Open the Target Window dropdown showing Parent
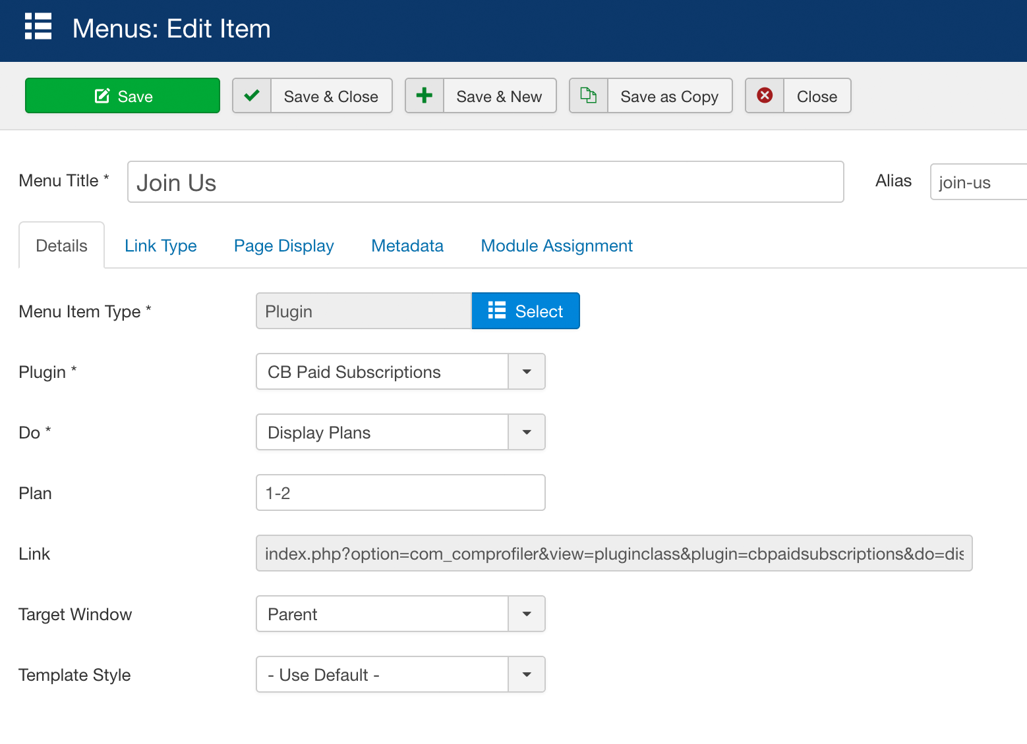This screenshot has height=744, width=1027. tap(400, 614)
